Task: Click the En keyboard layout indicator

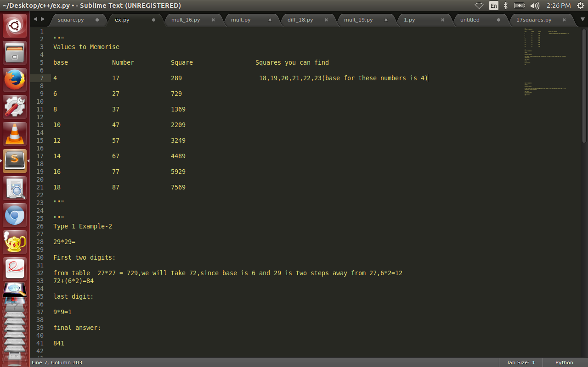Action: click(x=493, y=6)
